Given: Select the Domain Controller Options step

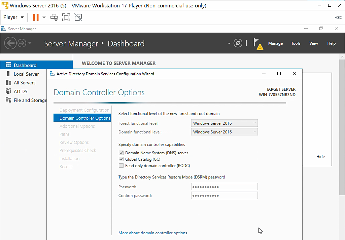Looking at the screenshot, I should (x=82, y=118).
